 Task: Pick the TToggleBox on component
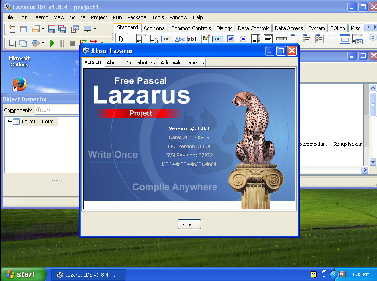click(x=218, y=39)
